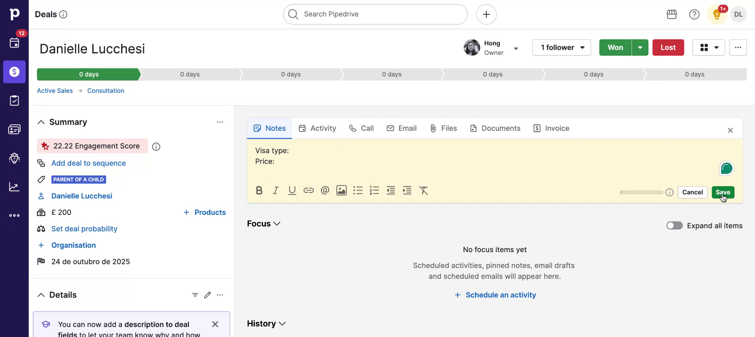Save the note
This screenshot has height=337, width=755.
tap(723, 192)
